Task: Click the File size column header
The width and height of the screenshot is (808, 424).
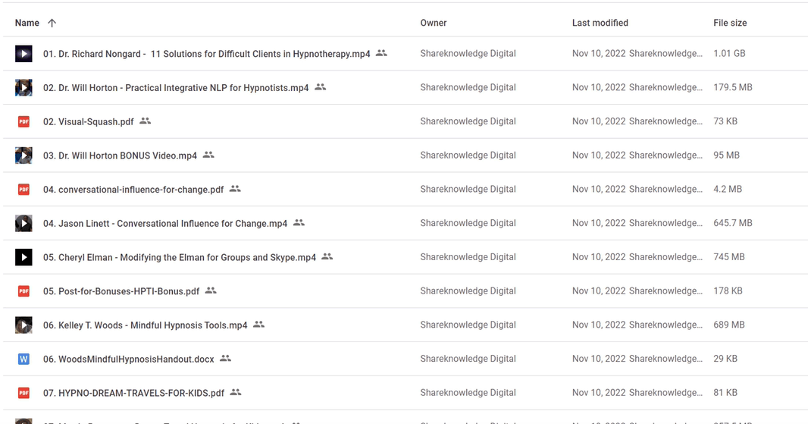Action: tap(730, 23)
